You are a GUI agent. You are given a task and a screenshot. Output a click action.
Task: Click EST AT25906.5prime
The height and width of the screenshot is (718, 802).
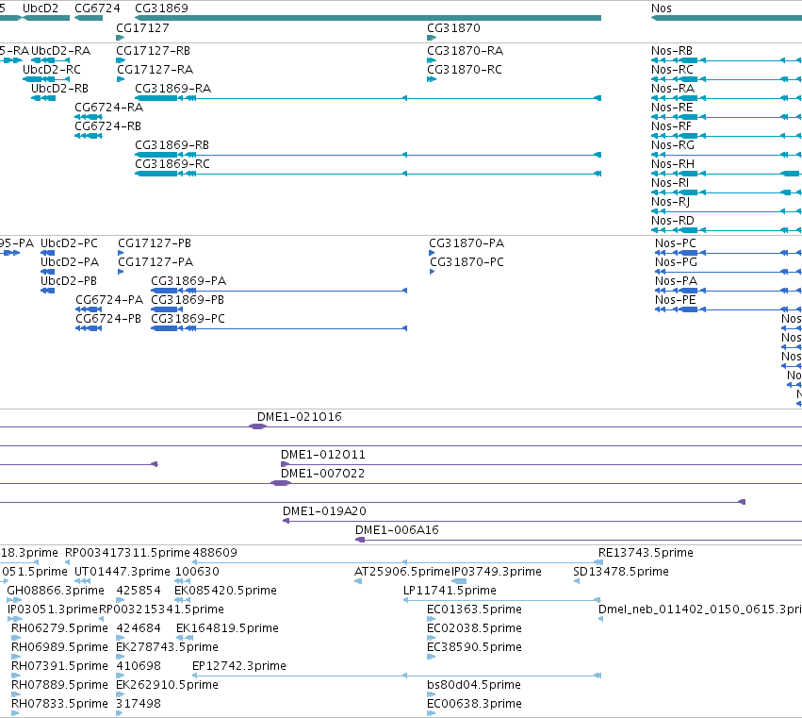(402, 572)
